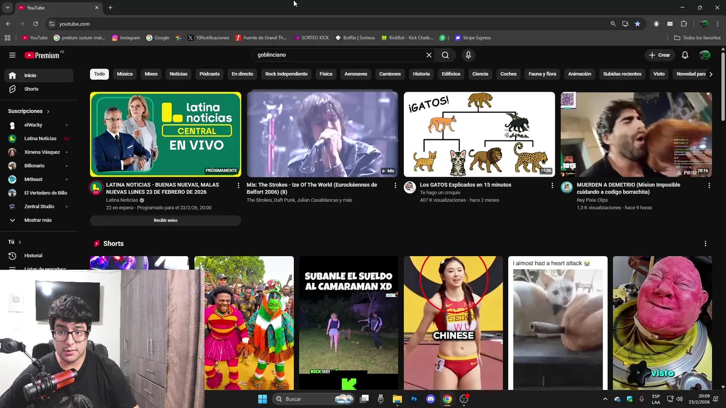This screenshot has height=408, width=726.
Task: Show hidden system tray icons
Action: pyautogui.click(x=605, y=399)
